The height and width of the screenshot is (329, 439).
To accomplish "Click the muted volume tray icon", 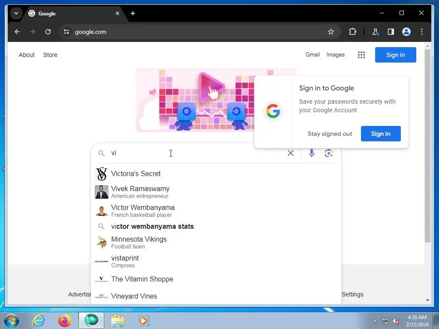I will point(396,321).
